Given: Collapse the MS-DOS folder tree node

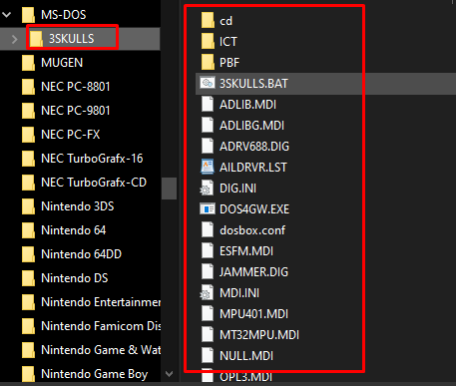Looking at the screenshot, I should pos(7,15).
